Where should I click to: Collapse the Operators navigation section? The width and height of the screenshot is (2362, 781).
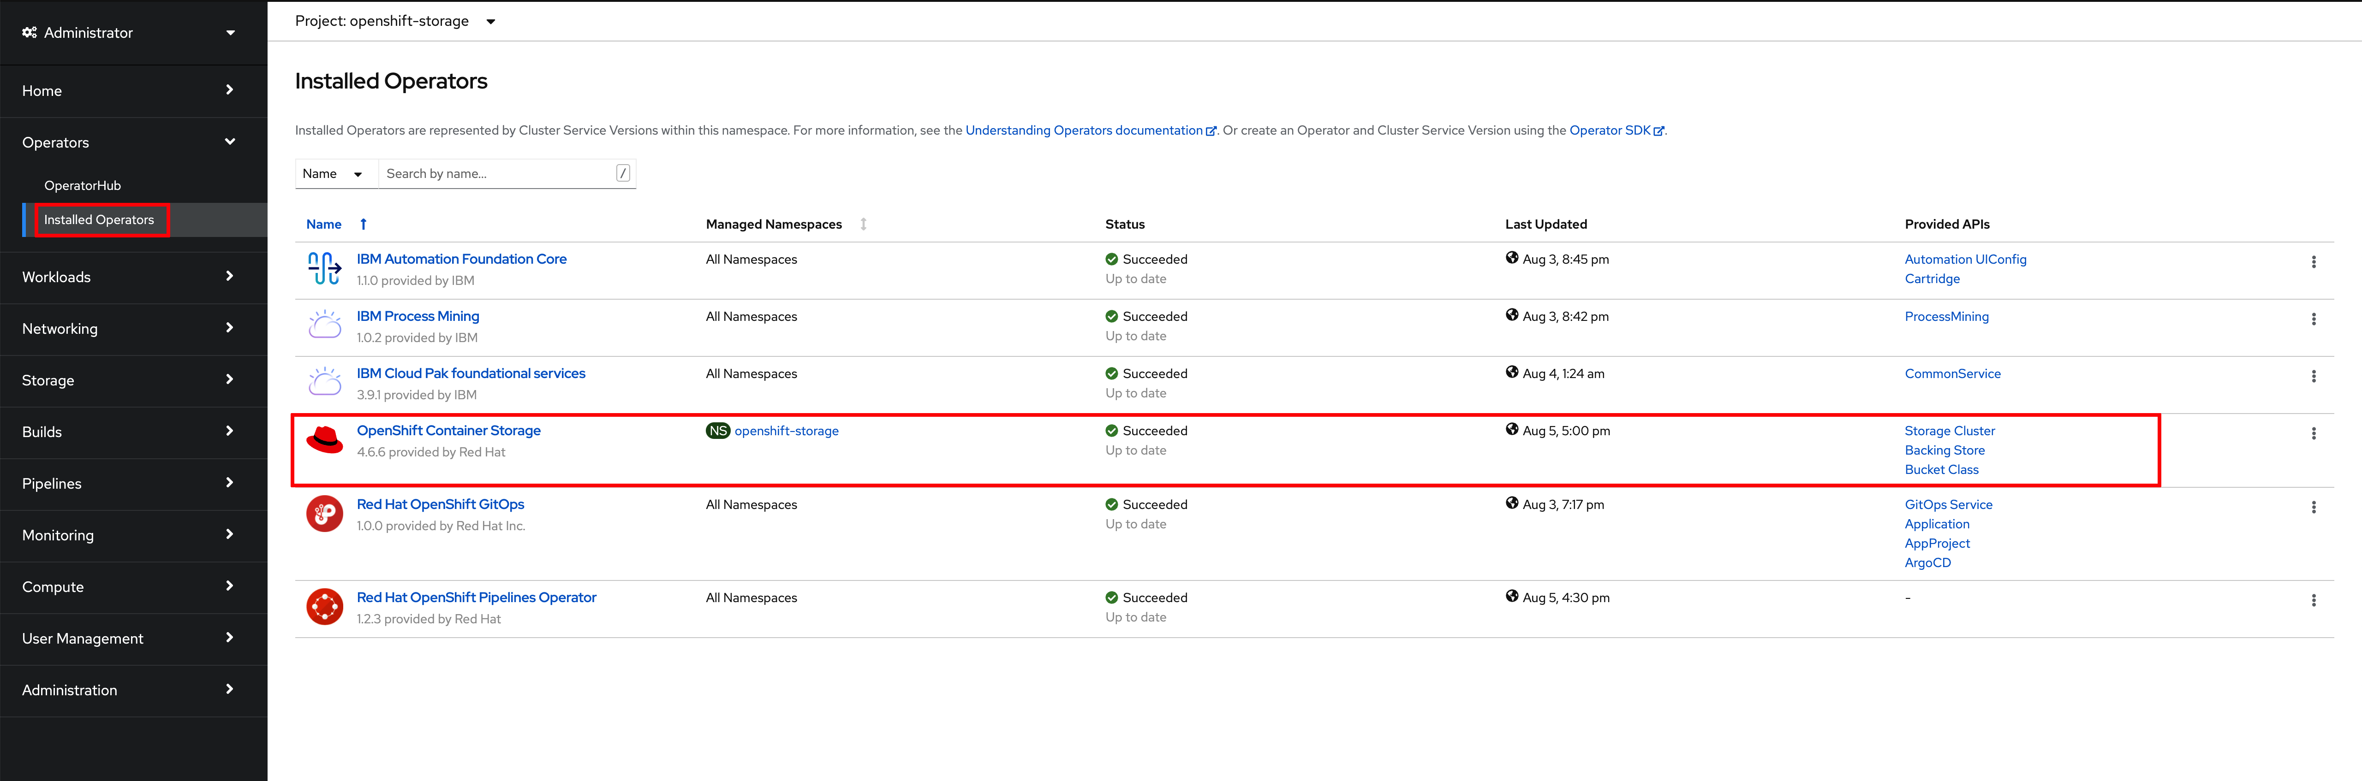(x=134, y=142)
